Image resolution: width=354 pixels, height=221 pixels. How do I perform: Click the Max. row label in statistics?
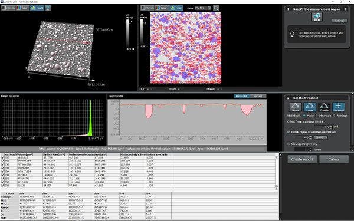click(x=5, y=200)
